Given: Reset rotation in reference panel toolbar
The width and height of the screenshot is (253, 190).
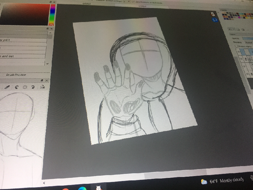Looking at the screenshot, I should point(25,87).
